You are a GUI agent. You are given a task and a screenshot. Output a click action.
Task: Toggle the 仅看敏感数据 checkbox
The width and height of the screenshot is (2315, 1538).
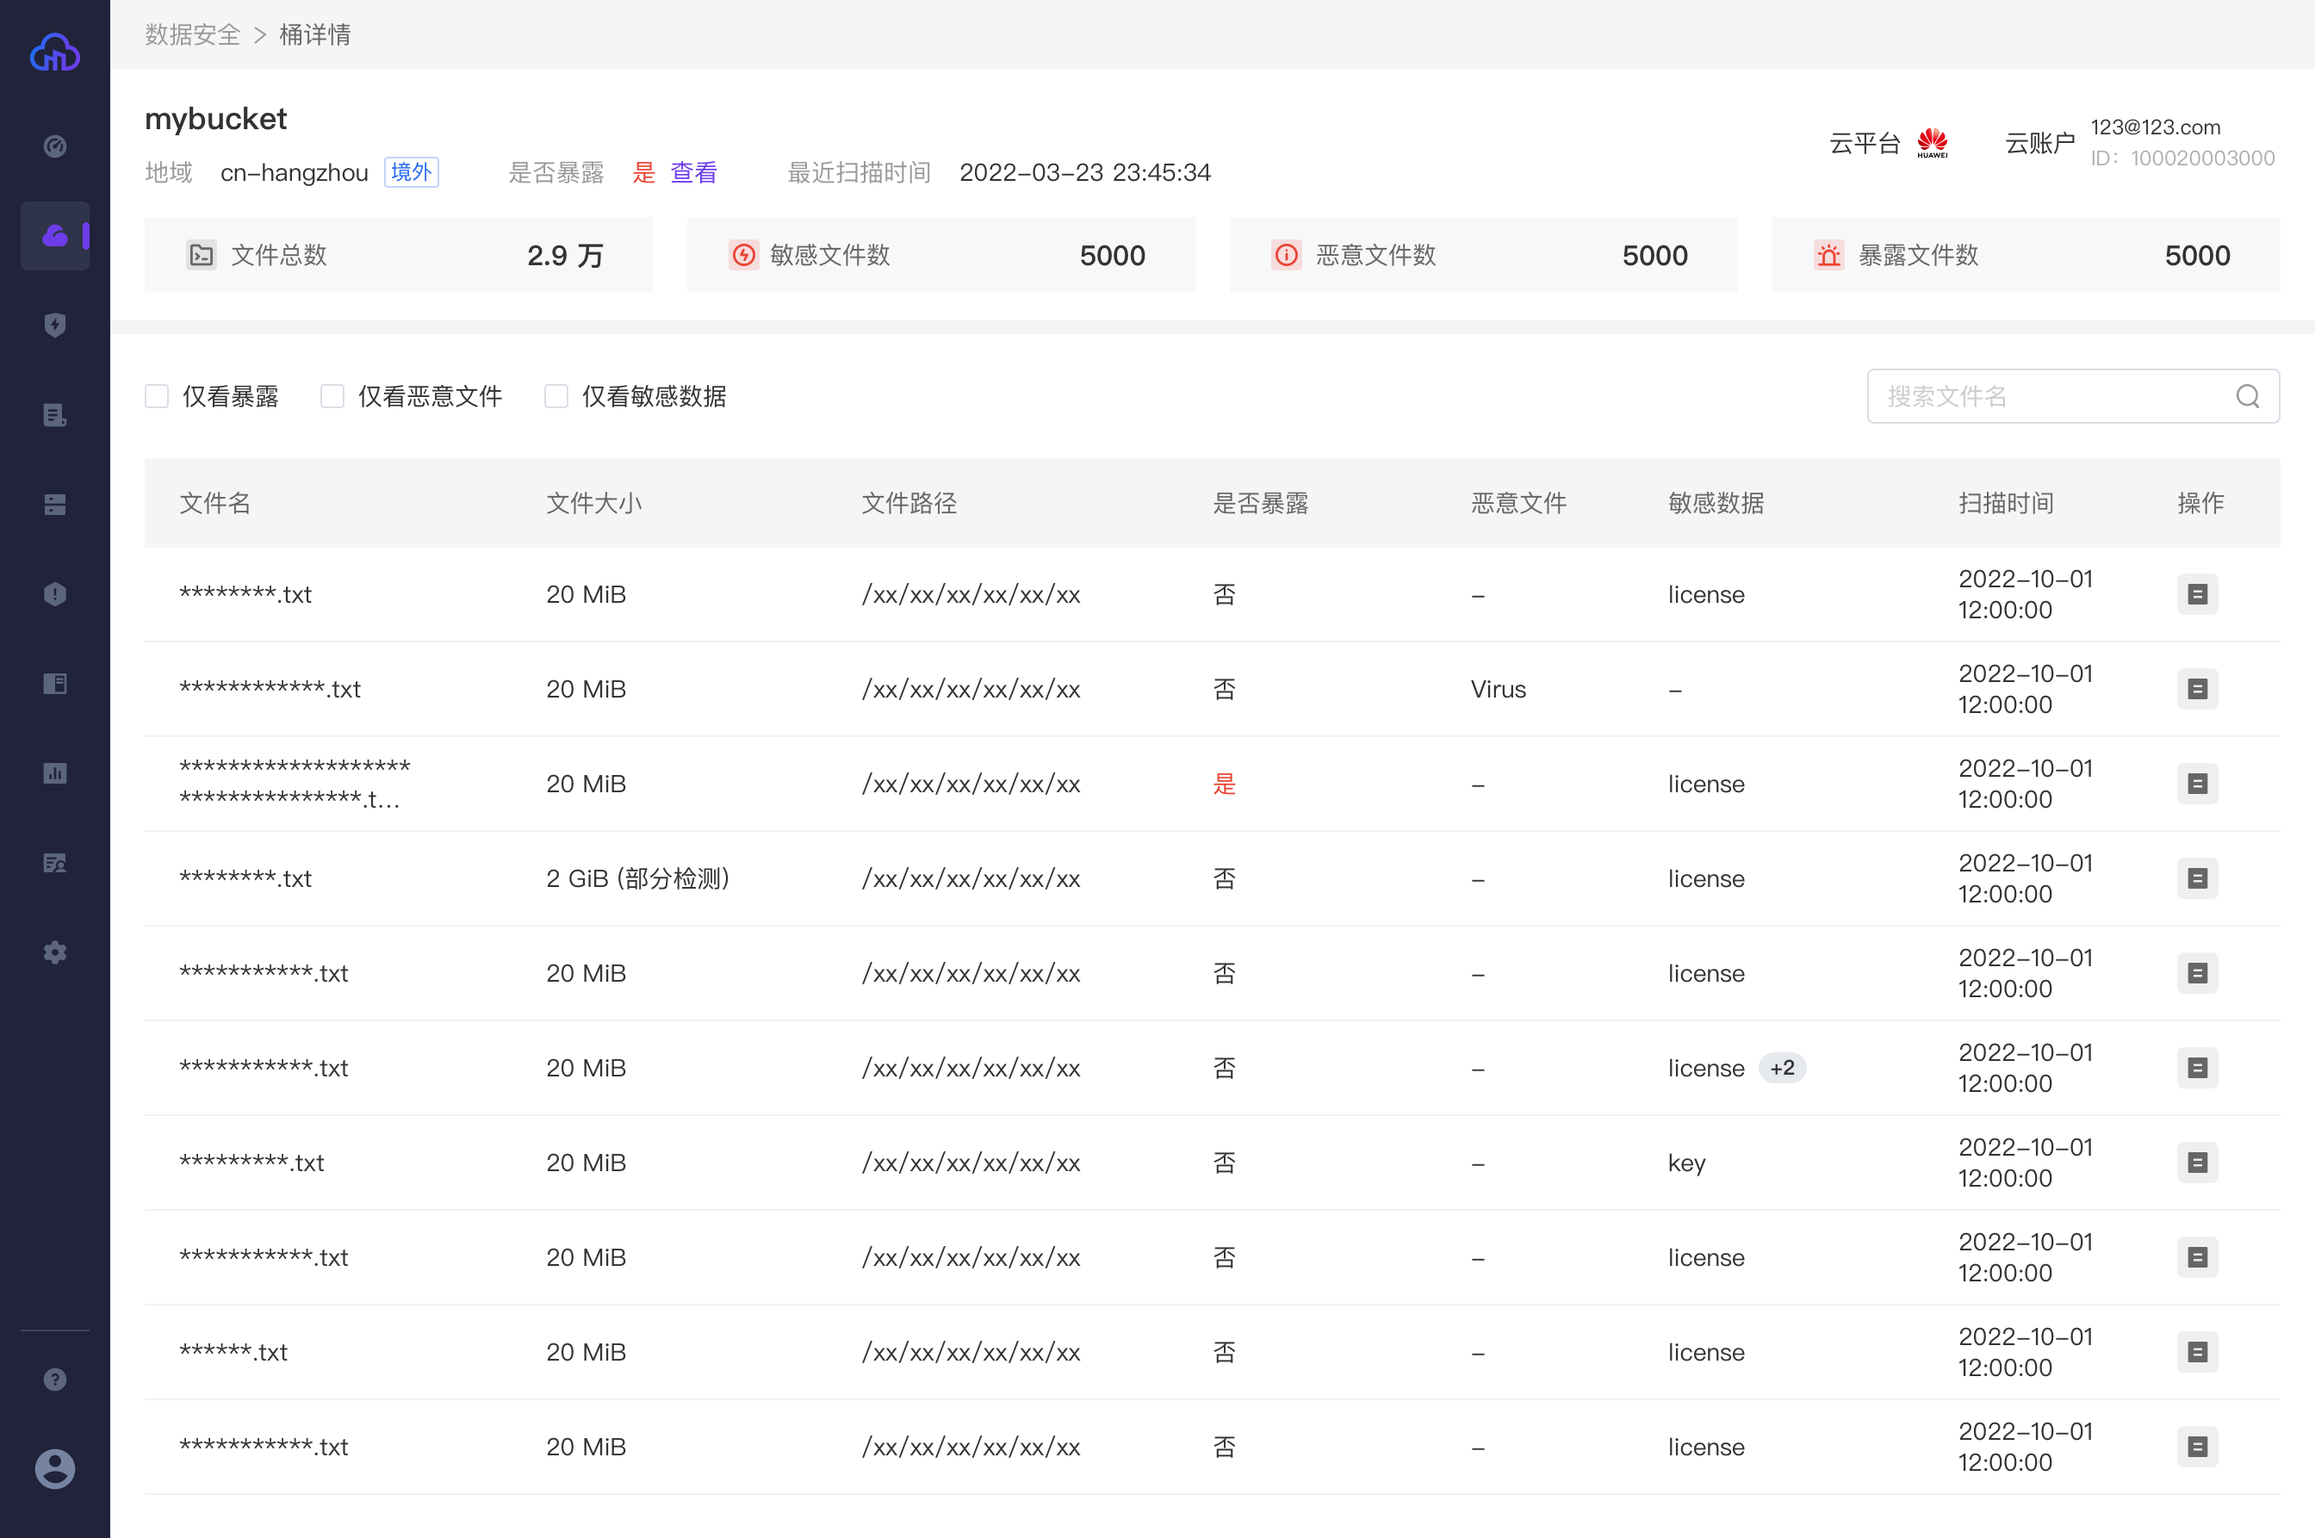click(556, 396)
